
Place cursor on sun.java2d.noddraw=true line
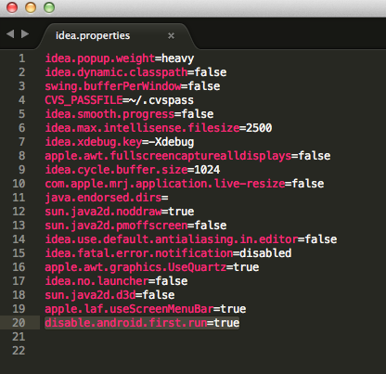click(120, 212)
